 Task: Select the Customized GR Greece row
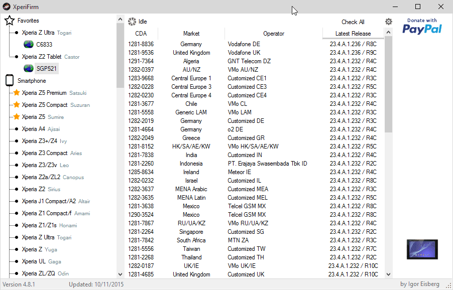255,138
